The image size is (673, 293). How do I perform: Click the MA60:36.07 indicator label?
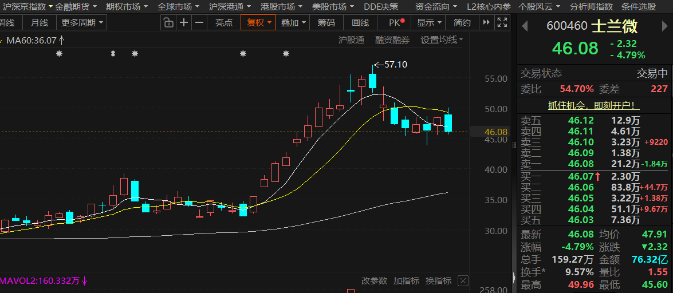click(32, 41)
